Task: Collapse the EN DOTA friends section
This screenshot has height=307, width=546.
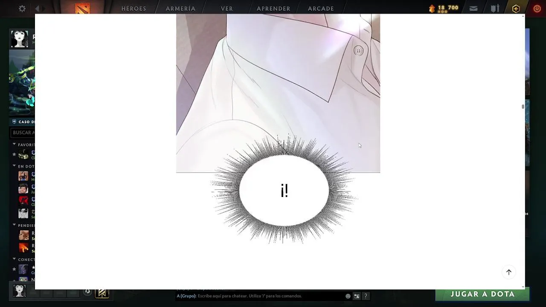Action: pos(14,166)
